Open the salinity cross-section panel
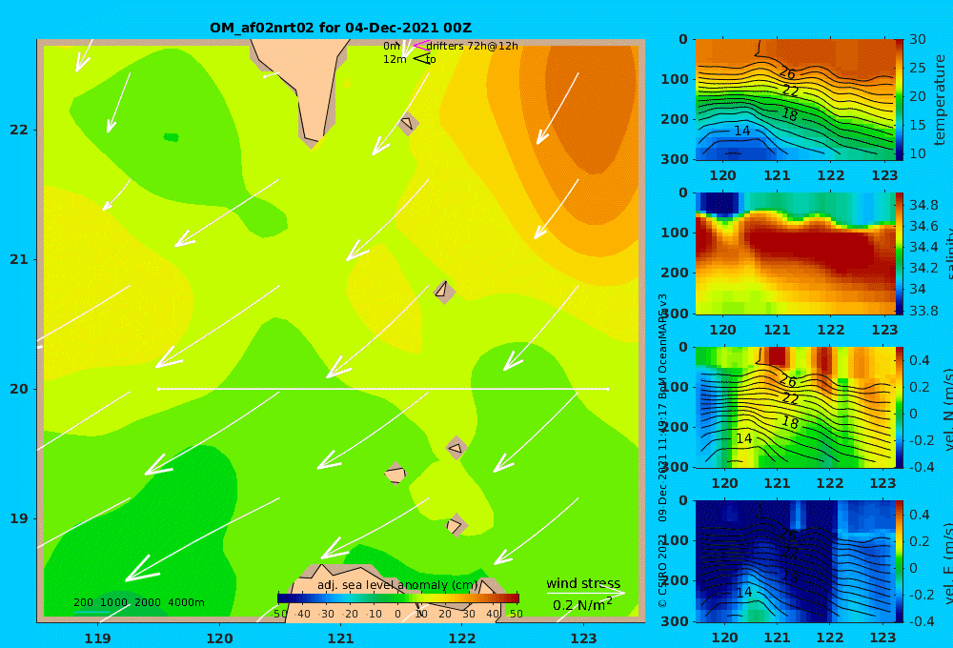This screenshot has width=953, height=648. click(x=795, y=253)
